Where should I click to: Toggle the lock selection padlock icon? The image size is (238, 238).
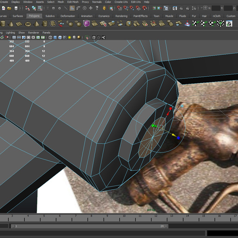[104, 8]
